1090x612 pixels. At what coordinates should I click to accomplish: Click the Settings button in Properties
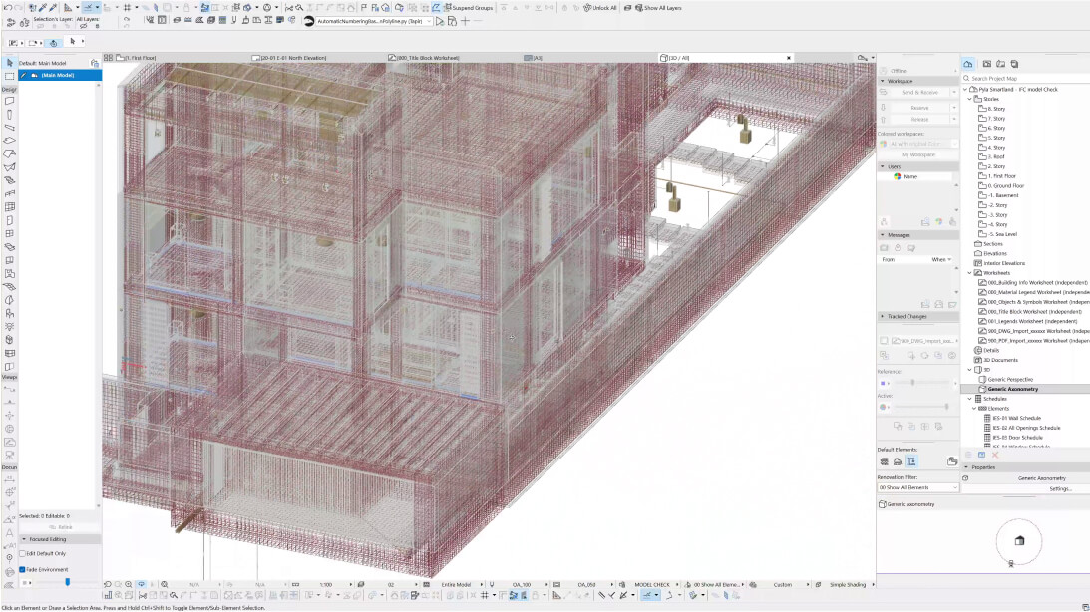[1060, 489]
